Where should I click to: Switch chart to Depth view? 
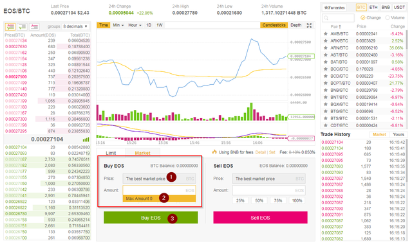click(296, 25)
